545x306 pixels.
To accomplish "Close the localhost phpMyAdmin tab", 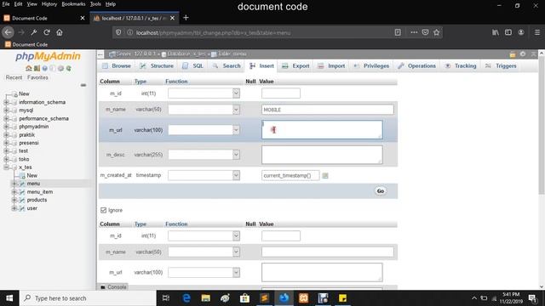I will [x=172, y=18].
